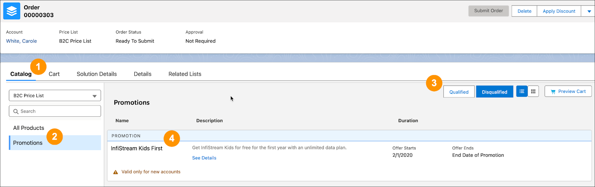Click the search magnifier icon
Screen dimensions: 595x187
tap(16, 111)
